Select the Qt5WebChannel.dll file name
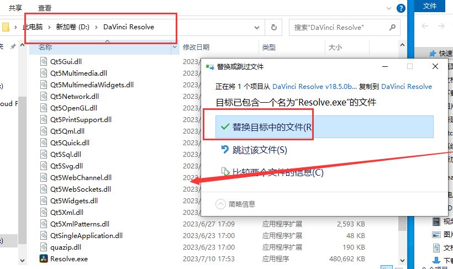The image size is (453, 269). tap(81, 177)
